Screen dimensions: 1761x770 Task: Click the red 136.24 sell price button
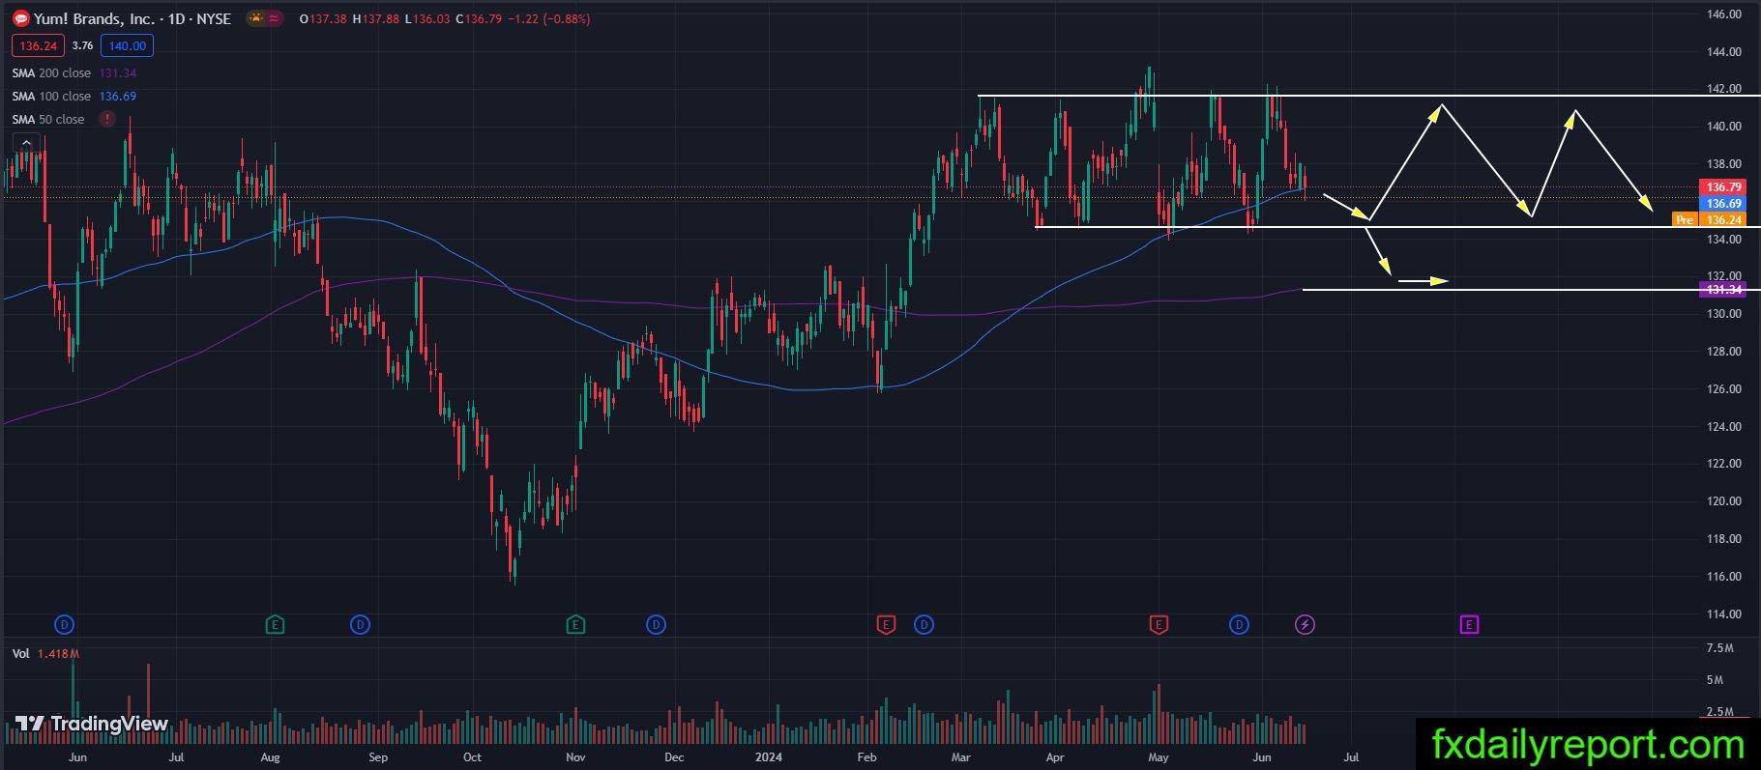(x=39, y=45)
